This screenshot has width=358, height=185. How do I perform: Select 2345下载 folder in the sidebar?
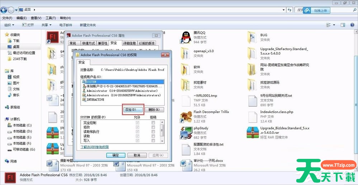point(17,59)
